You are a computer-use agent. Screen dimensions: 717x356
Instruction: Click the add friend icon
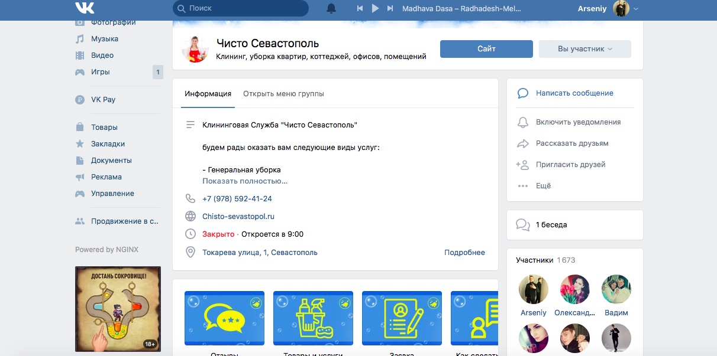point(522,165)
